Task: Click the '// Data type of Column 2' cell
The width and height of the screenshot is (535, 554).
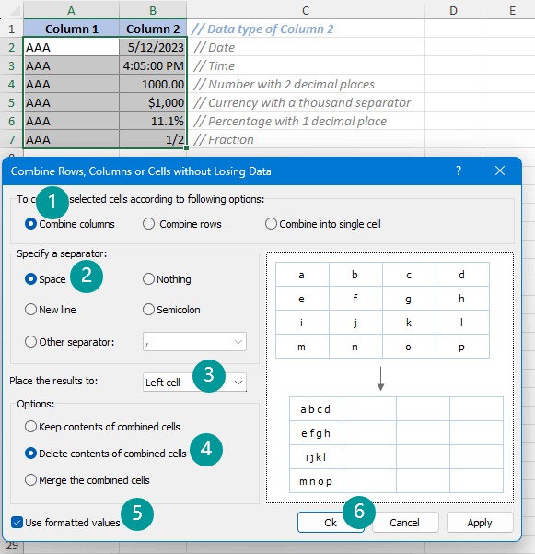Action: tap(306, 29)
